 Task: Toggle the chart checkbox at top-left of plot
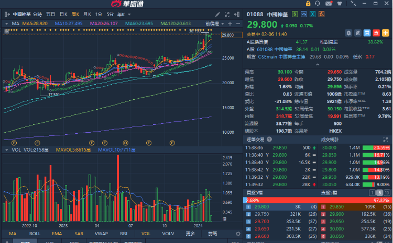(x=7, y=31)
